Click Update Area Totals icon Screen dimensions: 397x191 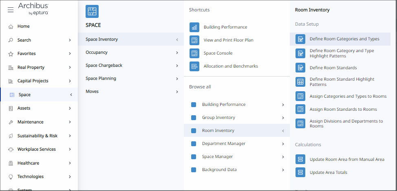[x=300, y=172]
